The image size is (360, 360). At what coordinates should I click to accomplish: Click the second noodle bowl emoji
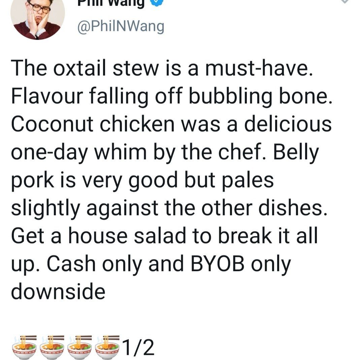[x=52, y=347]
